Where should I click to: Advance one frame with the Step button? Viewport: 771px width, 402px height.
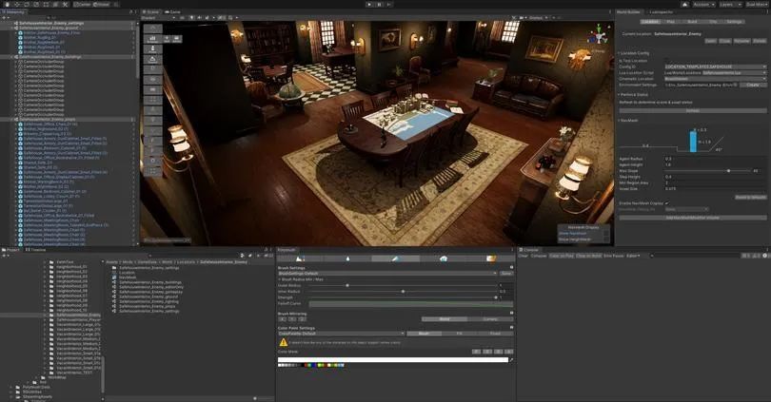point(389,5)
